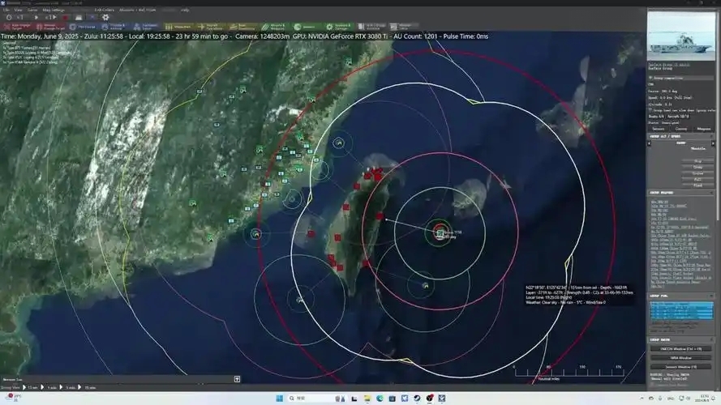Click the Boats 4/4 button
The image size is (721, 405).
coord(655,117)
